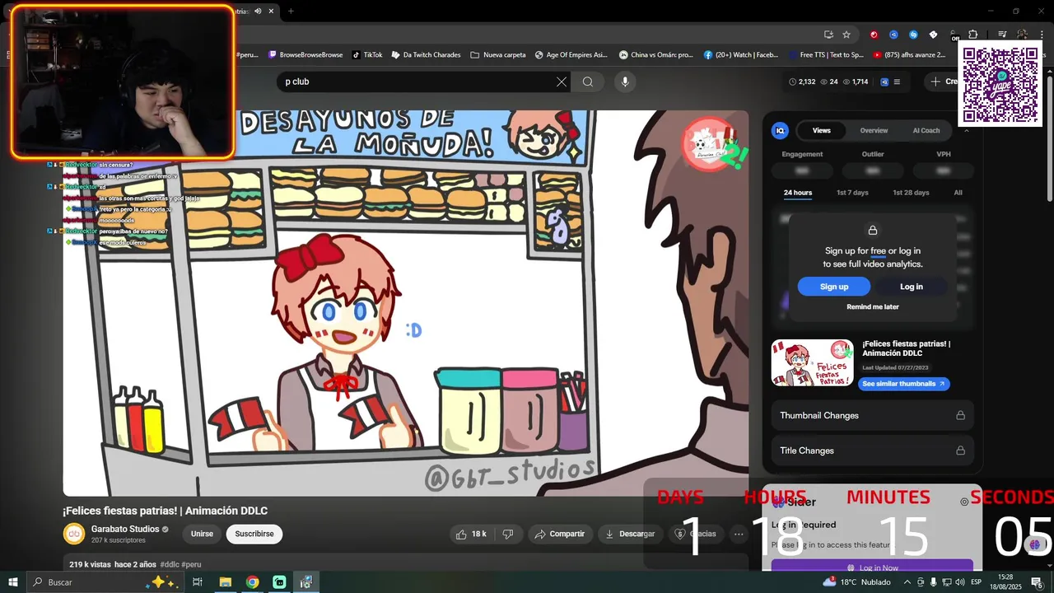Like the video with thumbs-up 18 k
This screenshot has width=1054, height=593.
point(471,534)
